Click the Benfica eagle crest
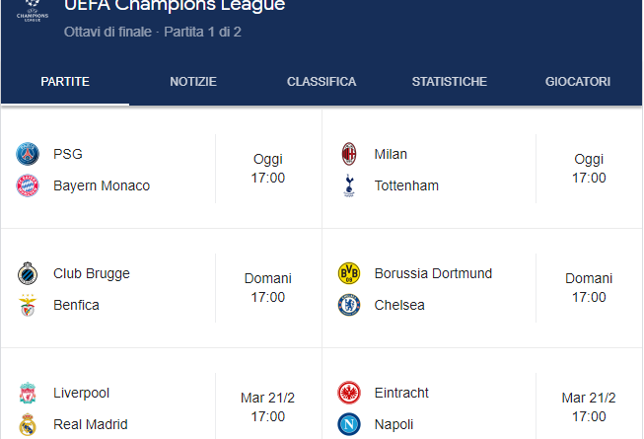The width and height of the screenshot is (644, 439). (x=28, y=305)
